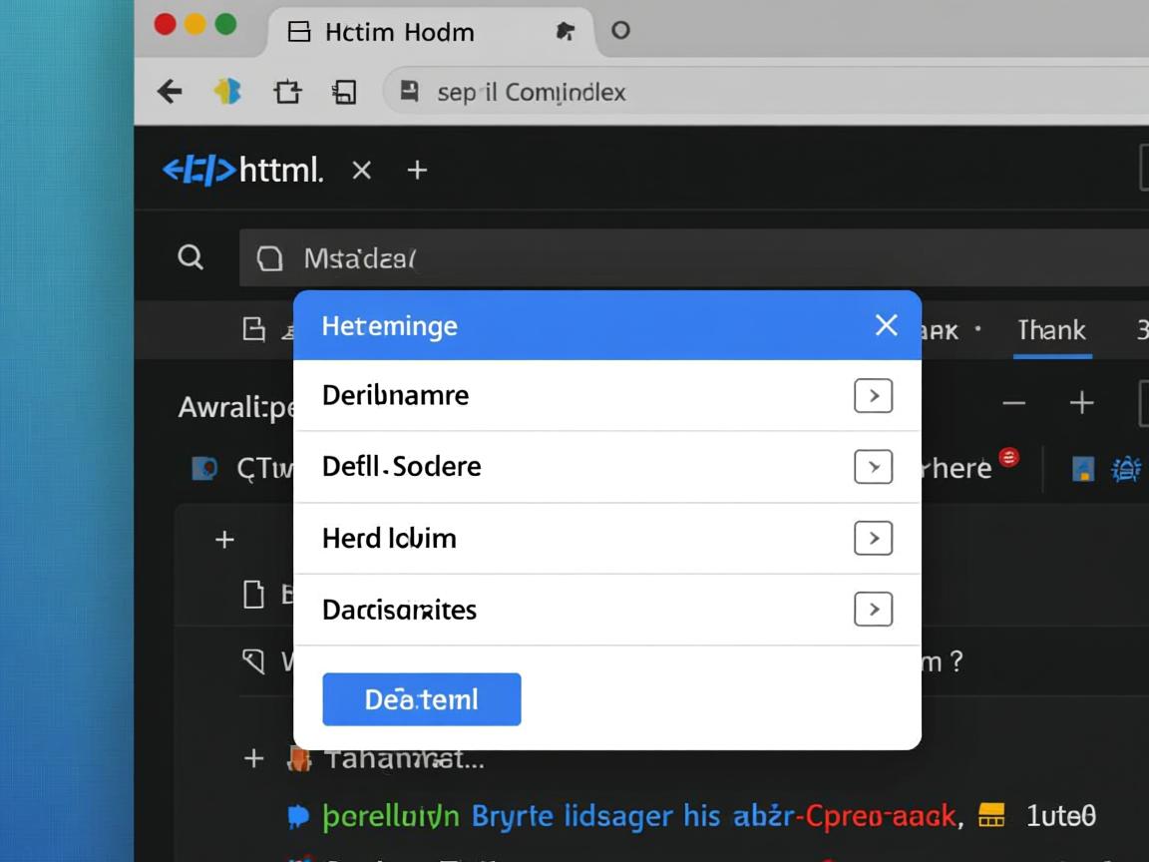The height and width of the screenshot is (862, 1149).
Task: Click the search magnifier icon
Action: click(x=191, y=257)
